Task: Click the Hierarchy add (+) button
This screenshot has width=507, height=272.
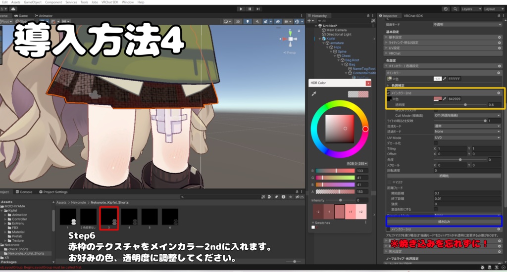Action: tap(310, 21)
